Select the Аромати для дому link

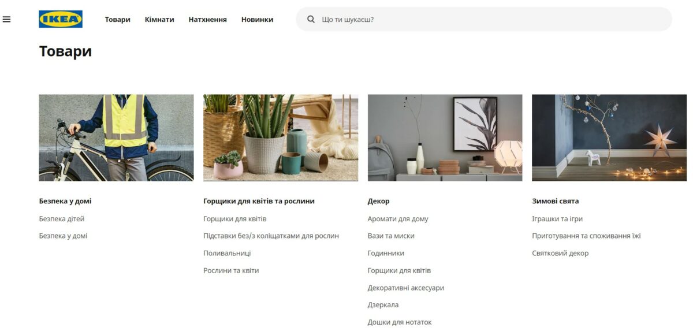pyautogui.click(x=398, y=219)
